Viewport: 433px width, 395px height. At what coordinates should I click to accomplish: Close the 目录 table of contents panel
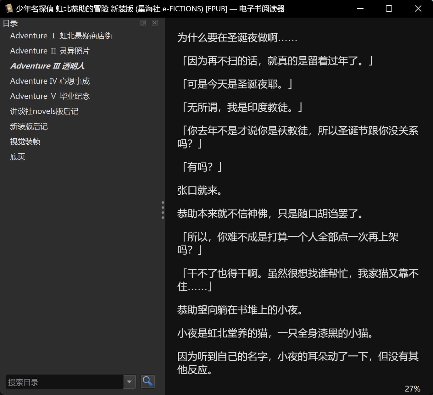click(155, 23)
